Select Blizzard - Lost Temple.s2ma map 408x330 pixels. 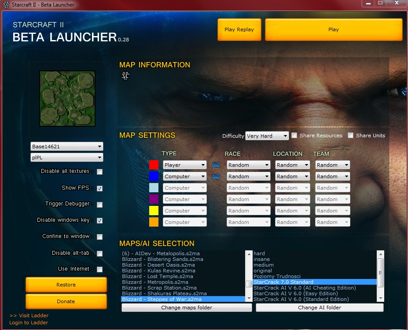tap(183, 276)
